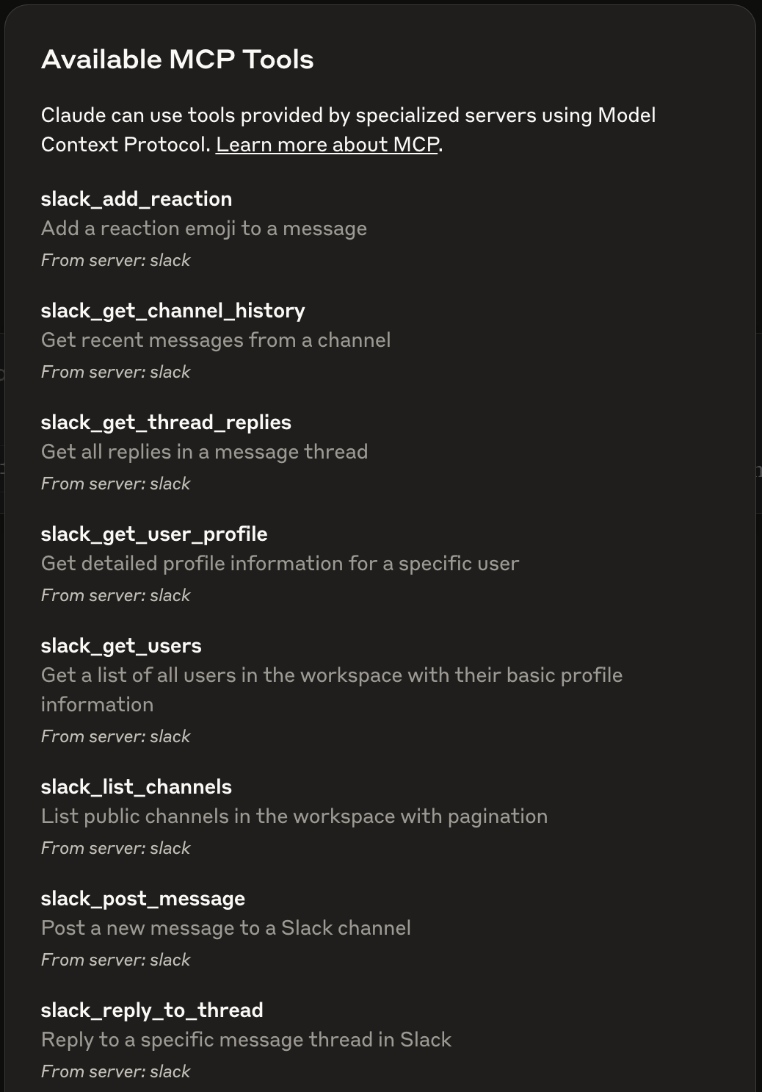This screenshot has width=762, height=1092.
Task: Click the 'Reply to a specific message thread' text
Action: pyautogui.click(x=246, y=1040)
